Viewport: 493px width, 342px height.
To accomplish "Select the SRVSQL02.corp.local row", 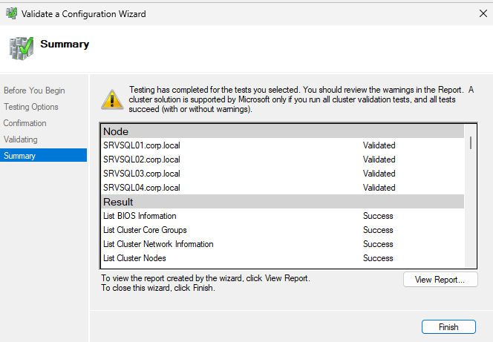I will 283,160.
